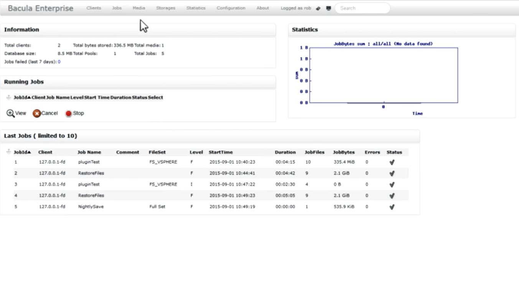This screenshot has width=519, height=290.
Task: Click the anchor icon in Running Jobs header
Action: 8,97
